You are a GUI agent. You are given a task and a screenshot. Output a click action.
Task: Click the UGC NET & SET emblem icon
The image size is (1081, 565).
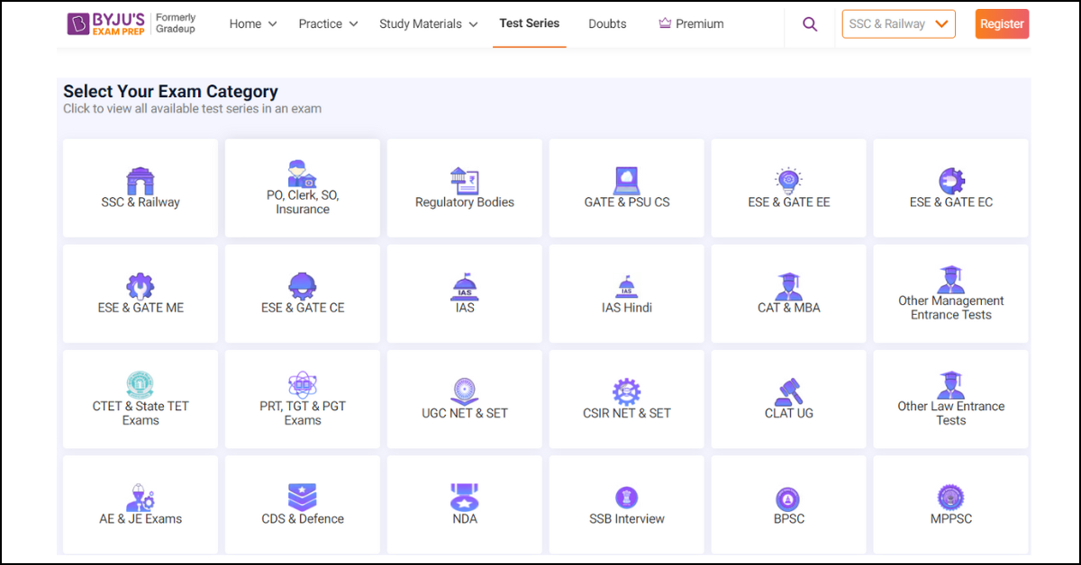[464, 391]
